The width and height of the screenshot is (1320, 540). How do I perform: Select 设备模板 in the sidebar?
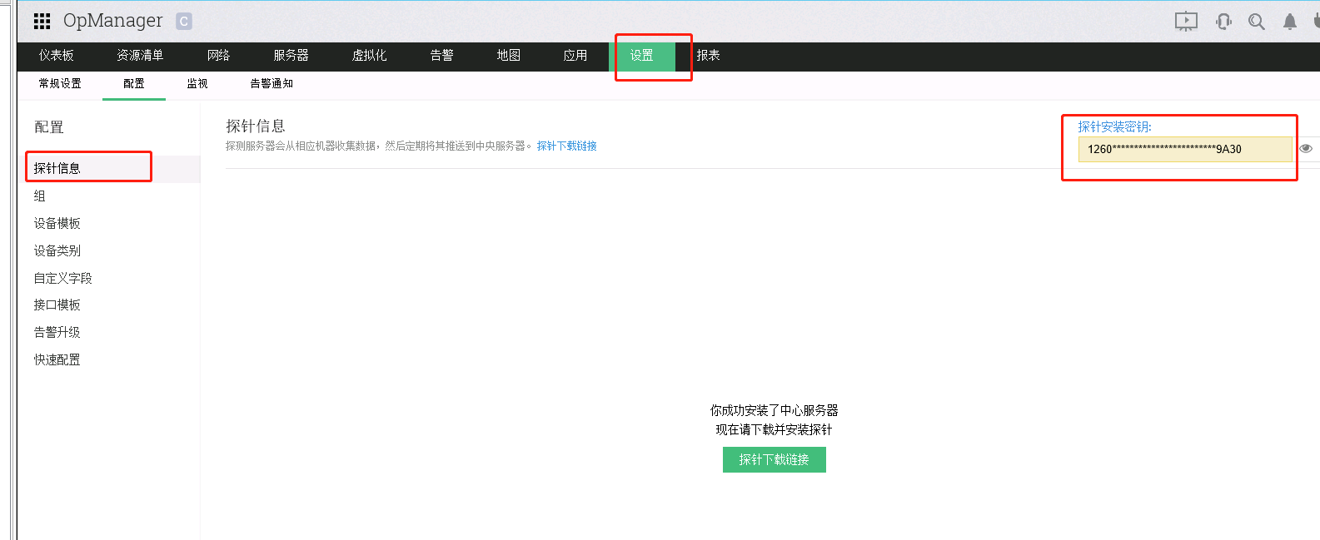click(57, 223)
